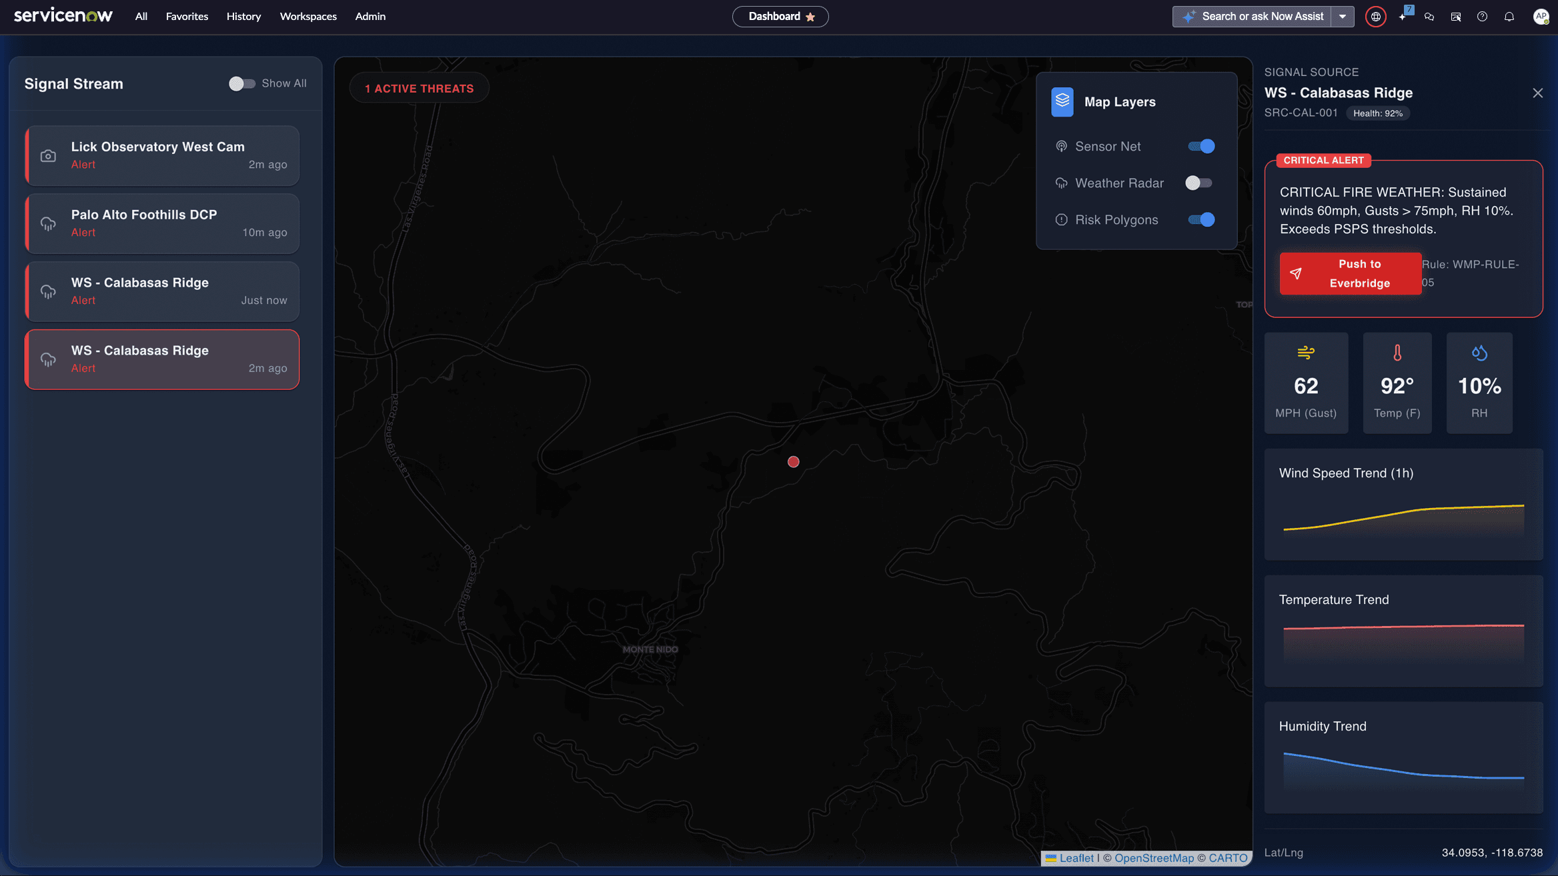The width and height of the screenshot is (1558, 876).
Task: Toggle Show All in Signal Stream
Action: 241,83
